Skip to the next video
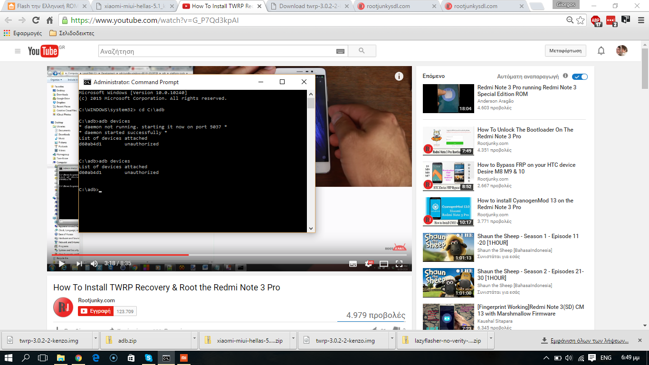This screenshot has width=649, height=365. coord(79,263)
